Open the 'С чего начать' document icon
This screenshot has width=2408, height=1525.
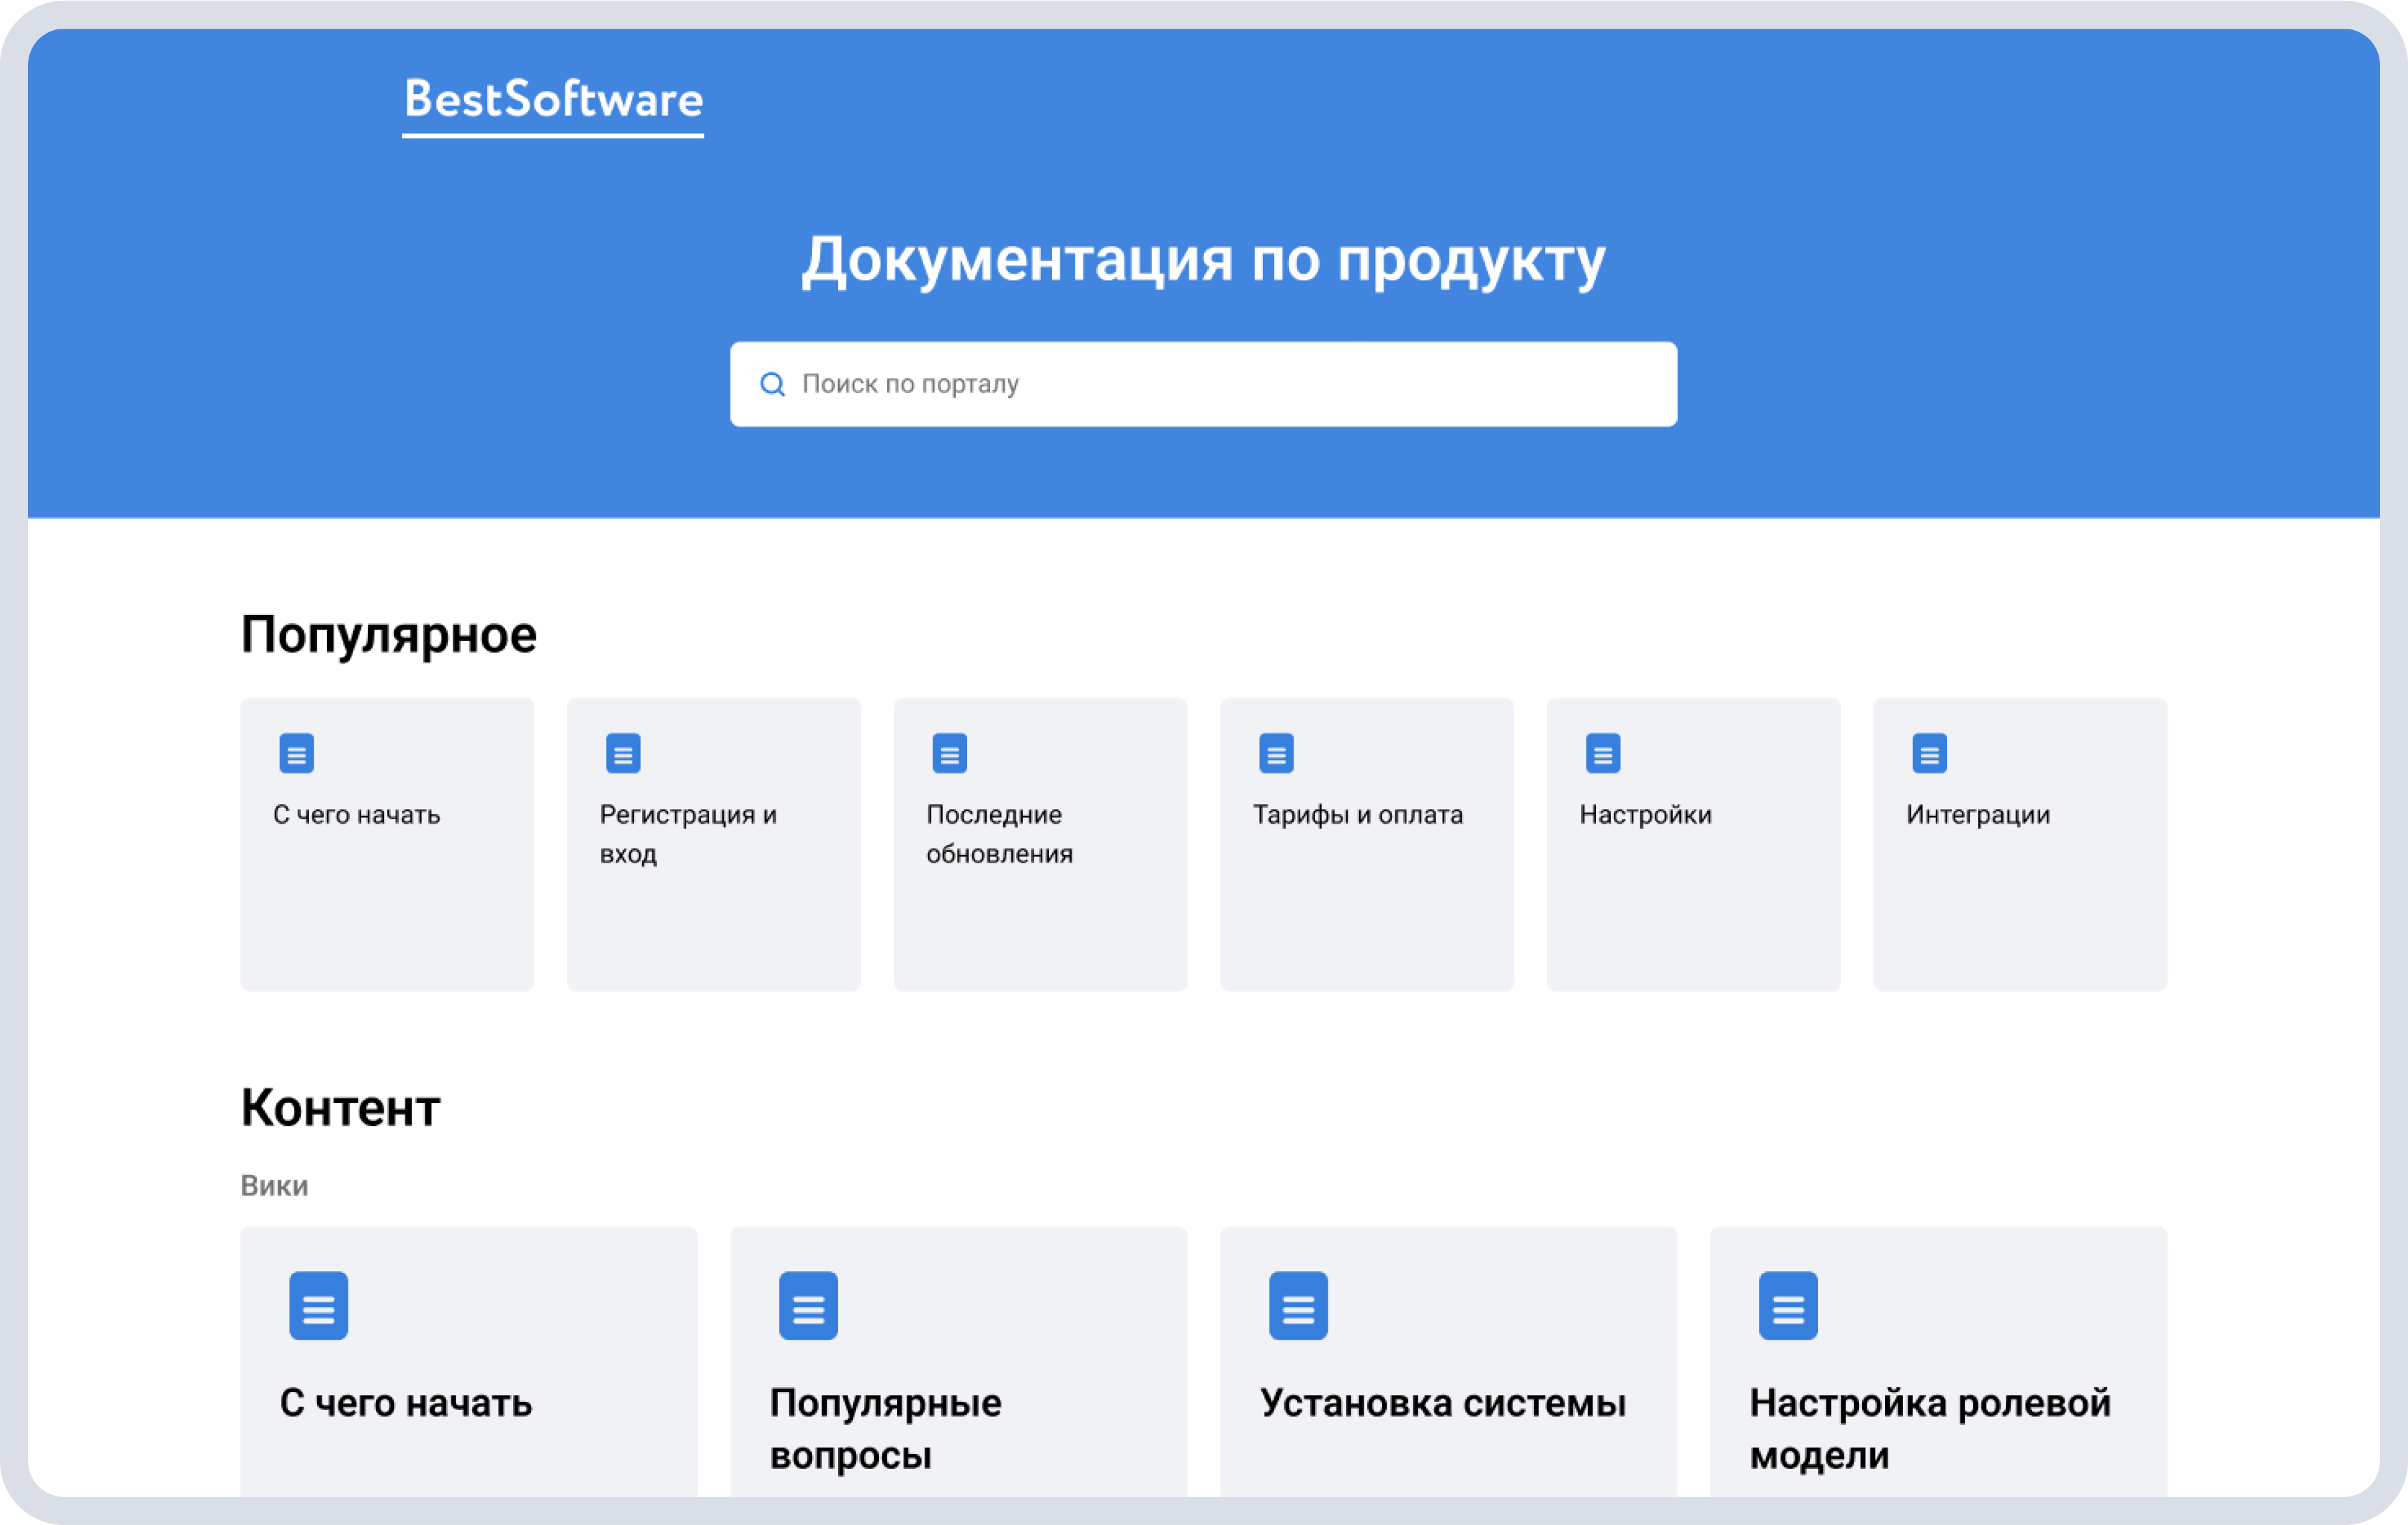(x=297, y=753)
